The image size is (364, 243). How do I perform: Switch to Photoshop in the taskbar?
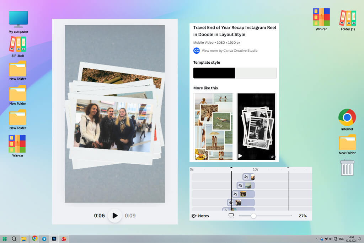(x=54, y=239)
